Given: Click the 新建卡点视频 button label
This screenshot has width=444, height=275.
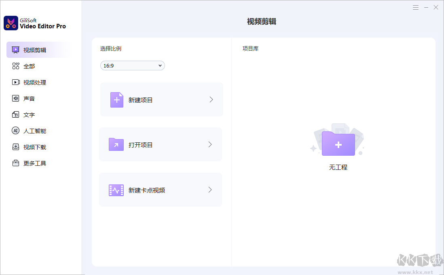Looking at the screenshot, I should coord(147,190).
